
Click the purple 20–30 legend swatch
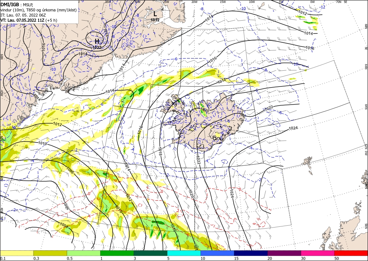[x=284, y=253]
